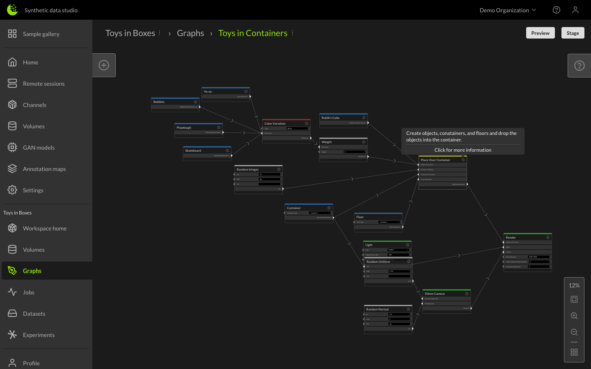This screenshot has height=369, width=591.
Task: Navigate to Graphs via the breadcrumb
Action: pyautogui.click(x=190, y=33)
